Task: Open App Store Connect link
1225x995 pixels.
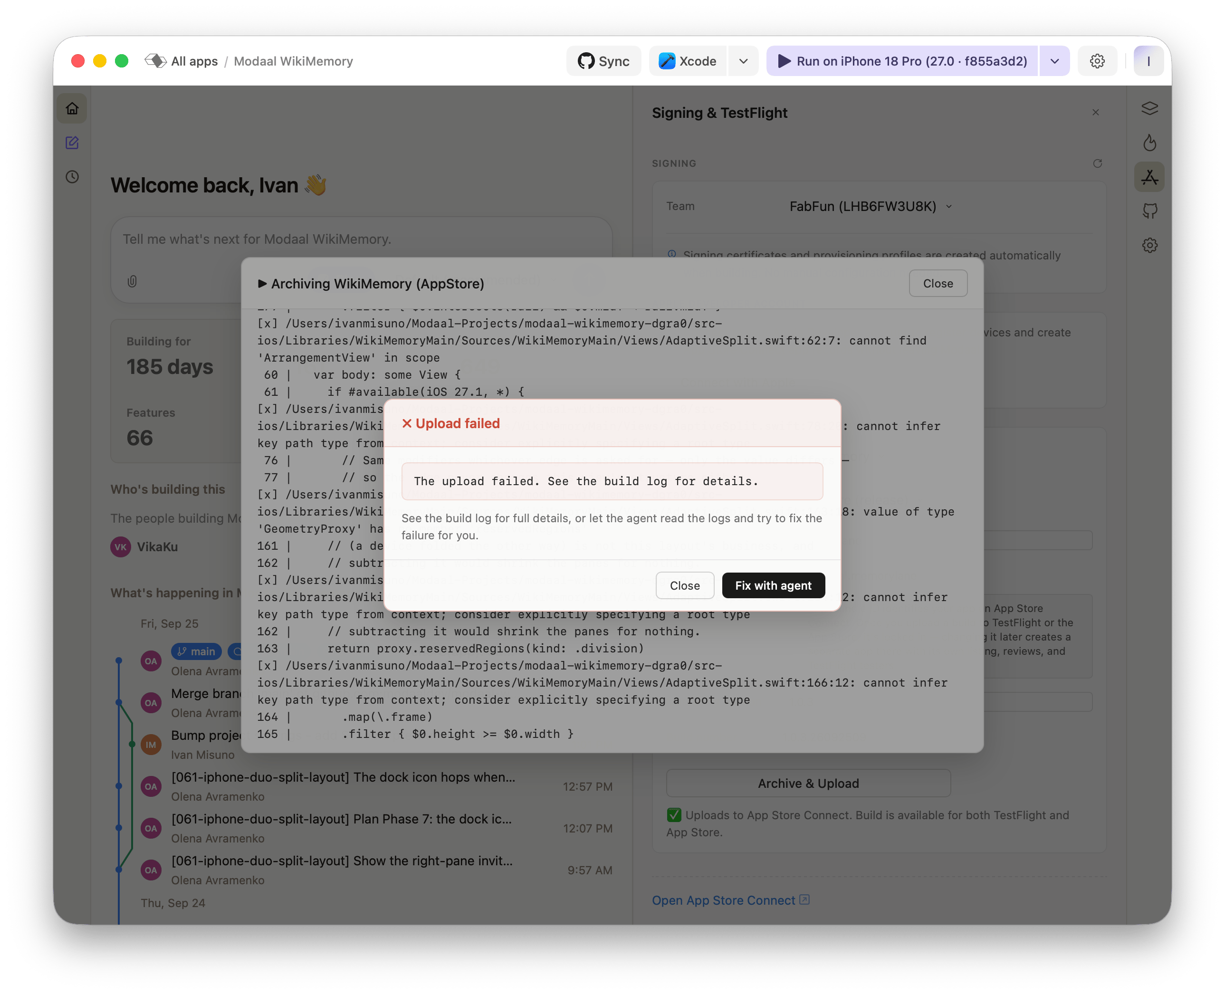Action: click(723, 900)
